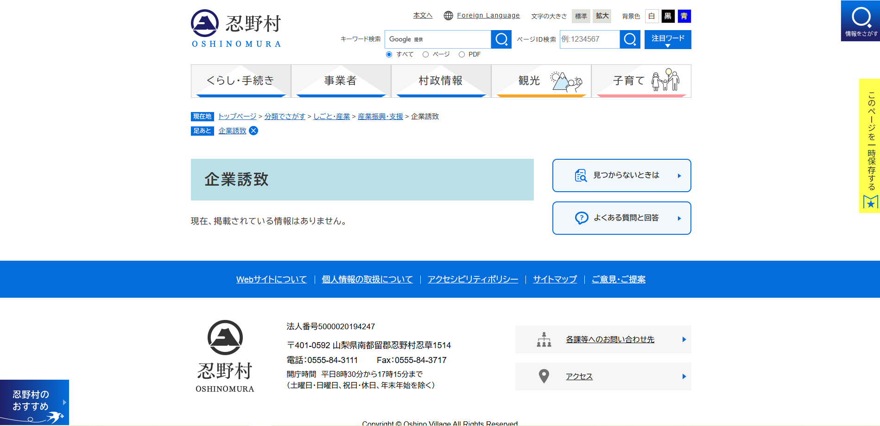Click arrow beside 各課等へのお問い合わせ先
Viewport: 880px width, 426px height.
pyautogui.click(x=684, y=339)
